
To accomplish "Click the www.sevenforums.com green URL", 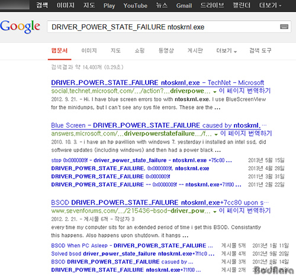I will click(131, 211).
